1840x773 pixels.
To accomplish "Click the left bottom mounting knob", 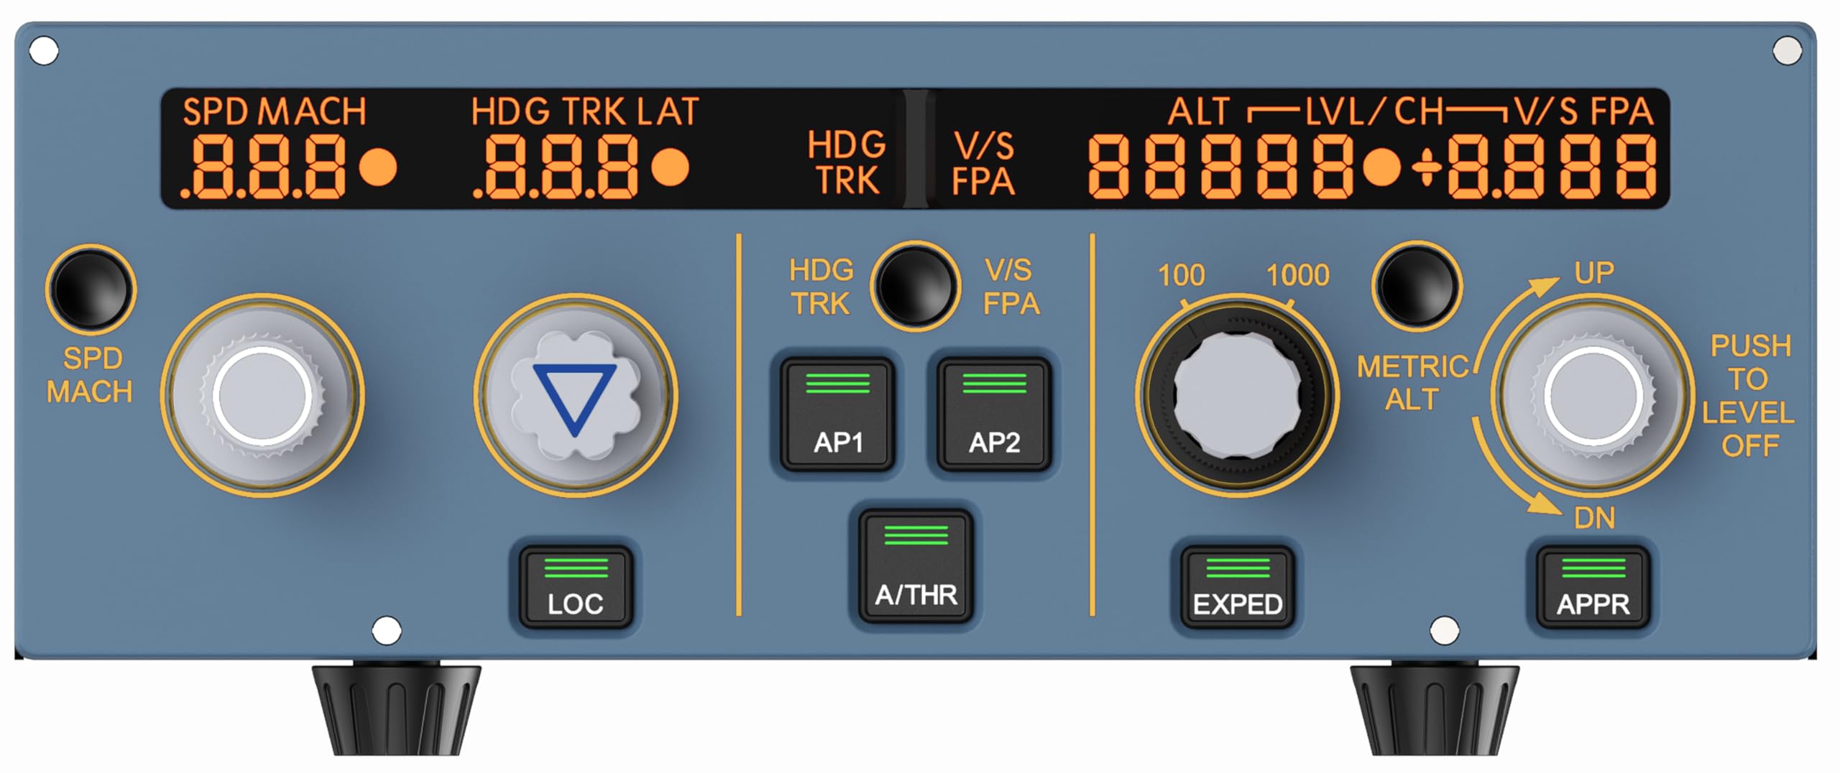I will 396,709.
